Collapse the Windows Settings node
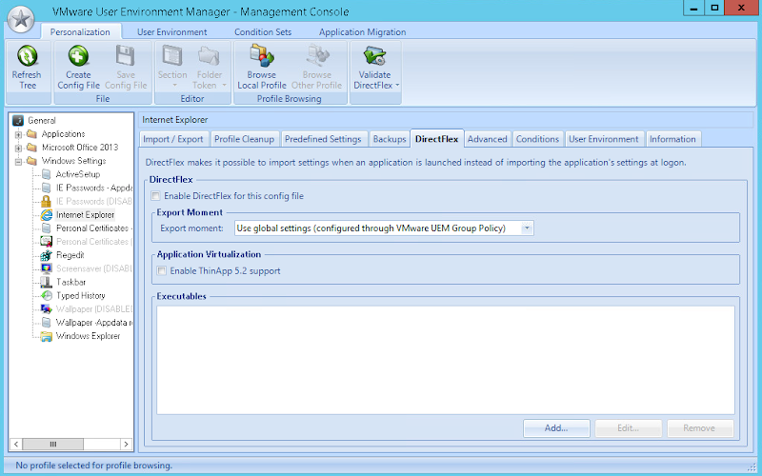The height and width of the screenshot is (476, 762). 18,161
